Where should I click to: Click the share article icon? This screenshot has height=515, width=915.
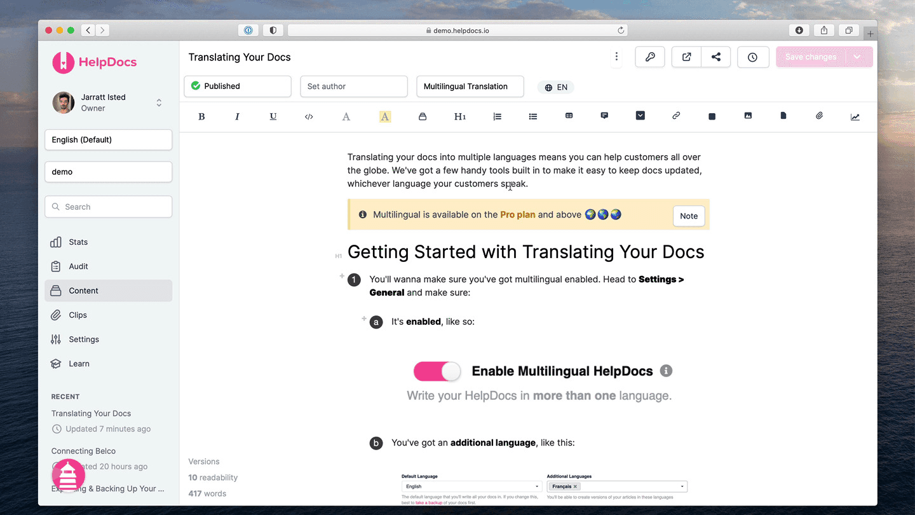tap(716, 57)
